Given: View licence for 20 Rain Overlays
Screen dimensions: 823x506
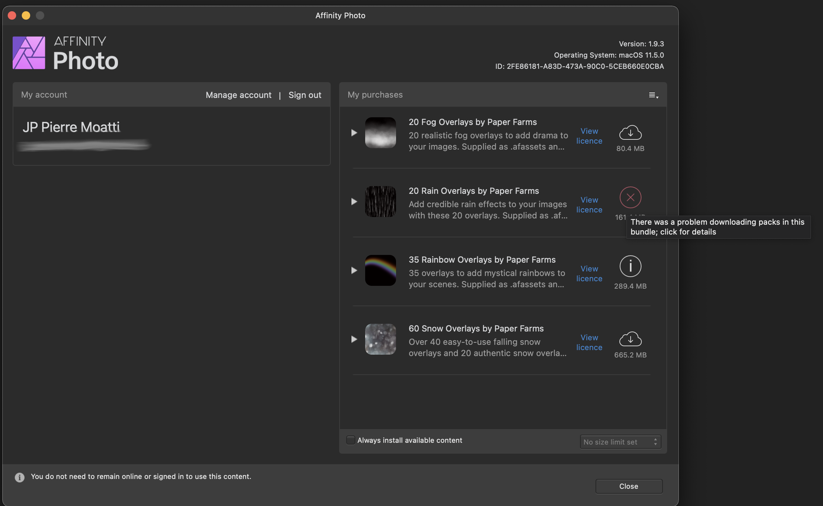Looking at the screenshot, I should click(x=589, y=205).
